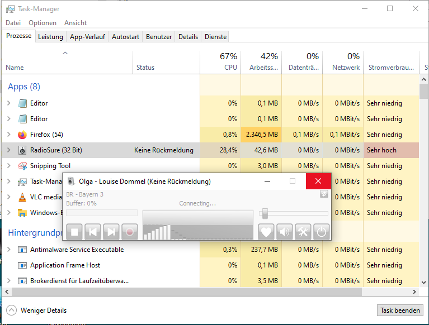Viewport: 429px width, 325px height.
Task: Switch to the Dienste tab
Action: point(215,37)
